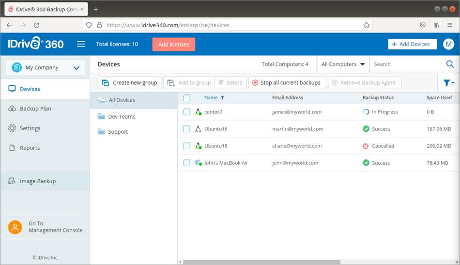Click Remove Backup Agent button
This screenshot has height=265, width=460.
(x=364, y=83)
